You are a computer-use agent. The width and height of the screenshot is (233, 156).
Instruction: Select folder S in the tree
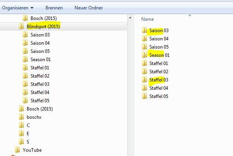tap(28, 142)
